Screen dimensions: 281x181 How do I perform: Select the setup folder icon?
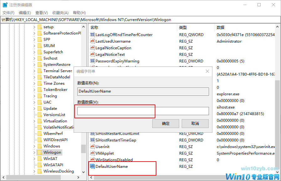tap(39, 27)
